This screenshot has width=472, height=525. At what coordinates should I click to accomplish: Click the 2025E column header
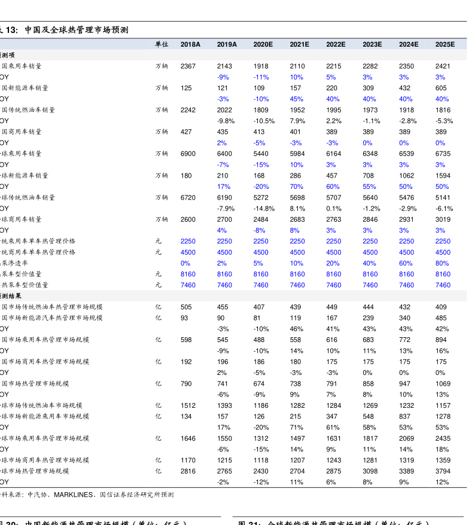(444, 44)
